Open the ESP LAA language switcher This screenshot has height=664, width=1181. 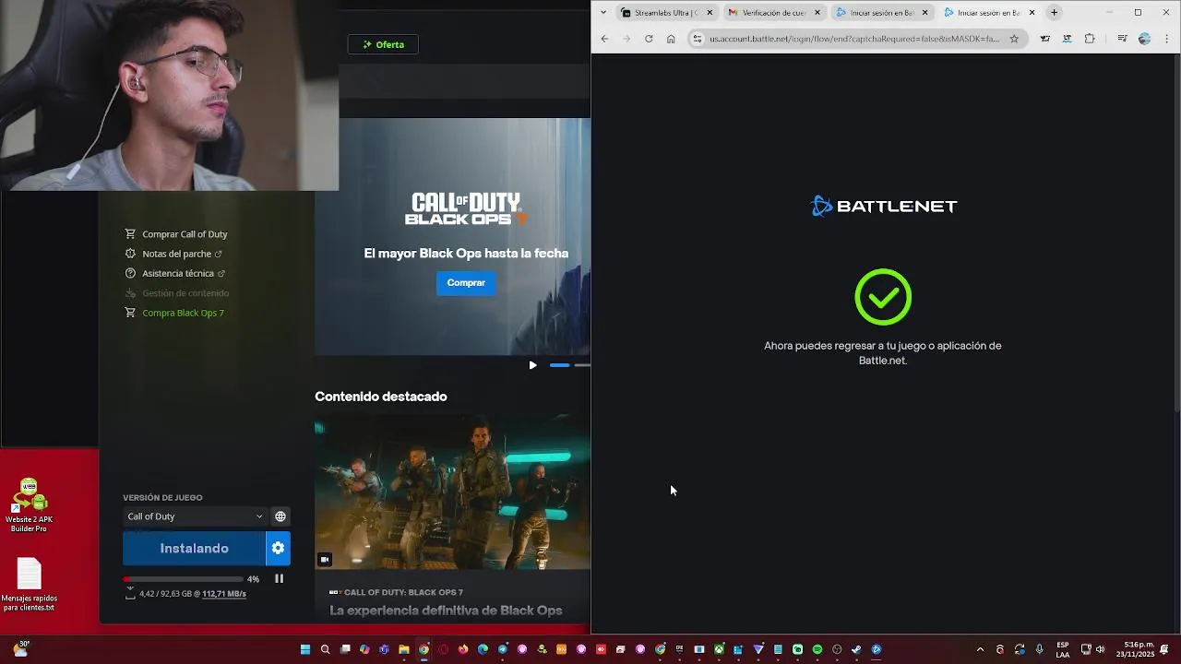(x=1063, y=649)
